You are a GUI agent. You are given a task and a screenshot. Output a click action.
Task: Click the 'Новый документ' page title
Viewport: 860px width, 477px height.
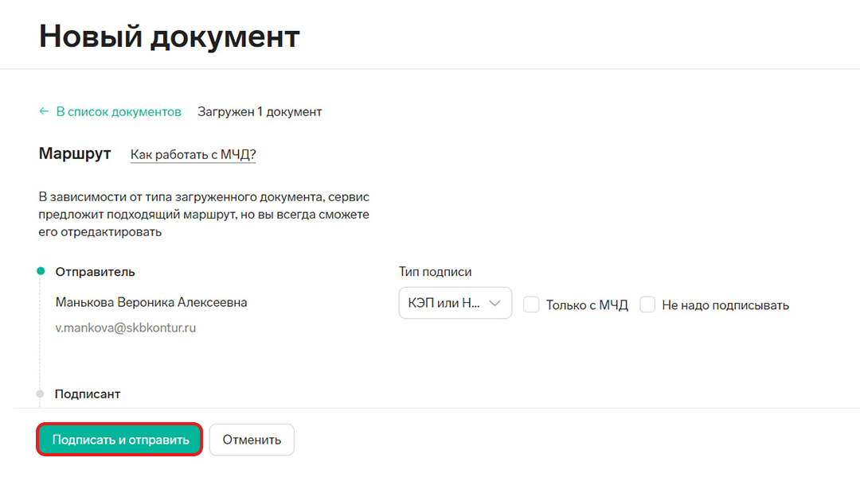(170, 37)
